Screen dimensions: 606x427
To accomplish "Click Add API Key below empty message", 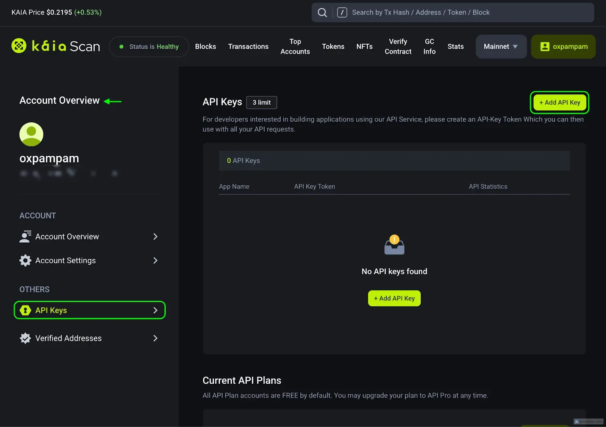I will pos(394,298).
